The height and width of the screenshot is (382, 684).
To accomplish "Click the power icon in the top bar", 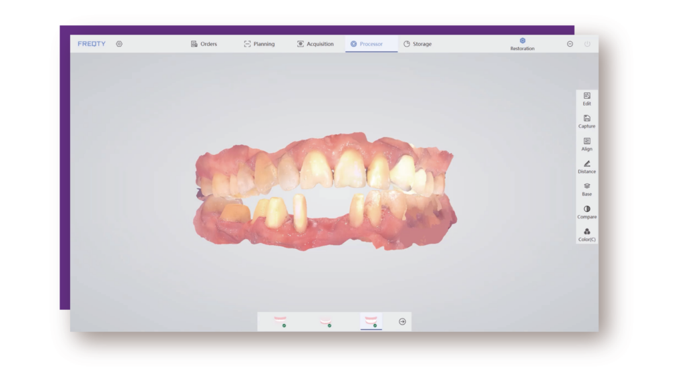I will (x=587, y=44).
